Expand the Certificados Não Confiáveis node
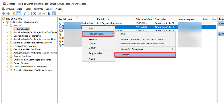Screen dimensions: 224x103 click(7, 49)
